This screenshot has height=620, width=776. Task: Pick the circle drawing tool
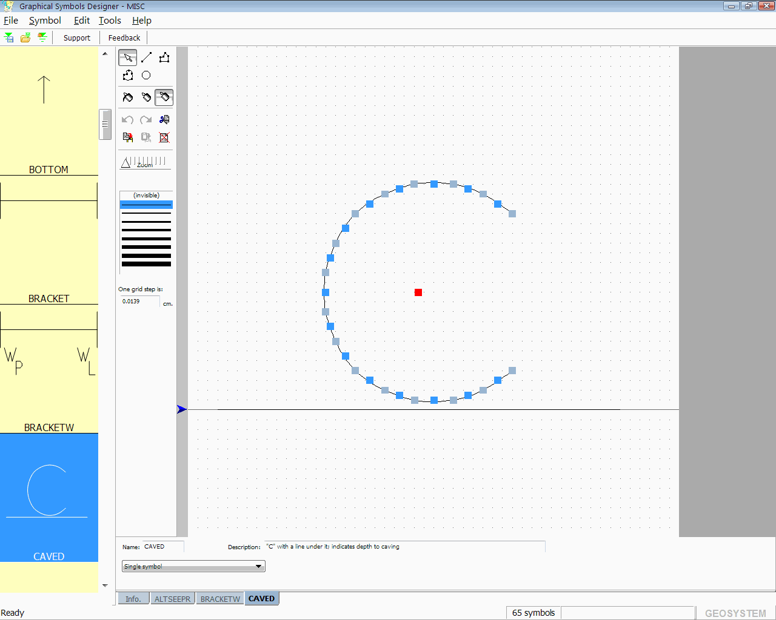tap(146, 75)
